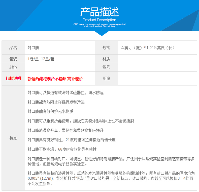Screen dimensions: 199x192
Task: Select the 品名 label cell
Action: click(x=13, y=47)
